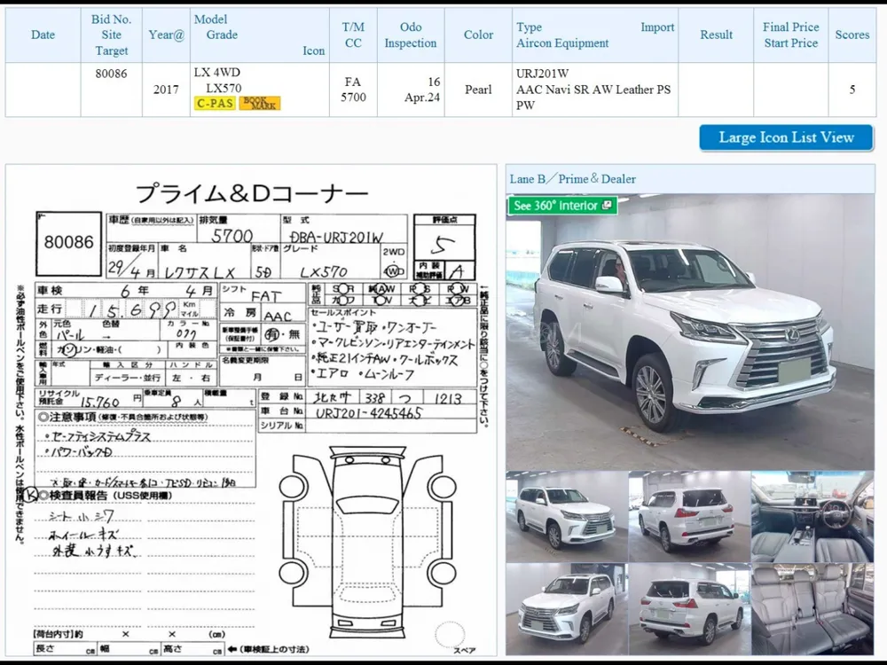The image size is (887, 665).
Task: Click the LX 4WD LX570 model text
Action: pyautogui.click(x=218, y=81)
